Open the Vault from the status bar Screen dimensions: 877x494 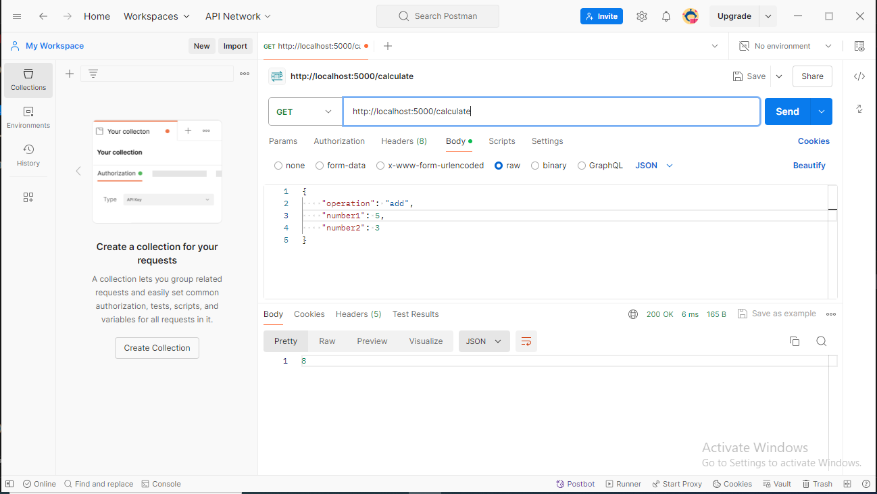click(777, 484)
